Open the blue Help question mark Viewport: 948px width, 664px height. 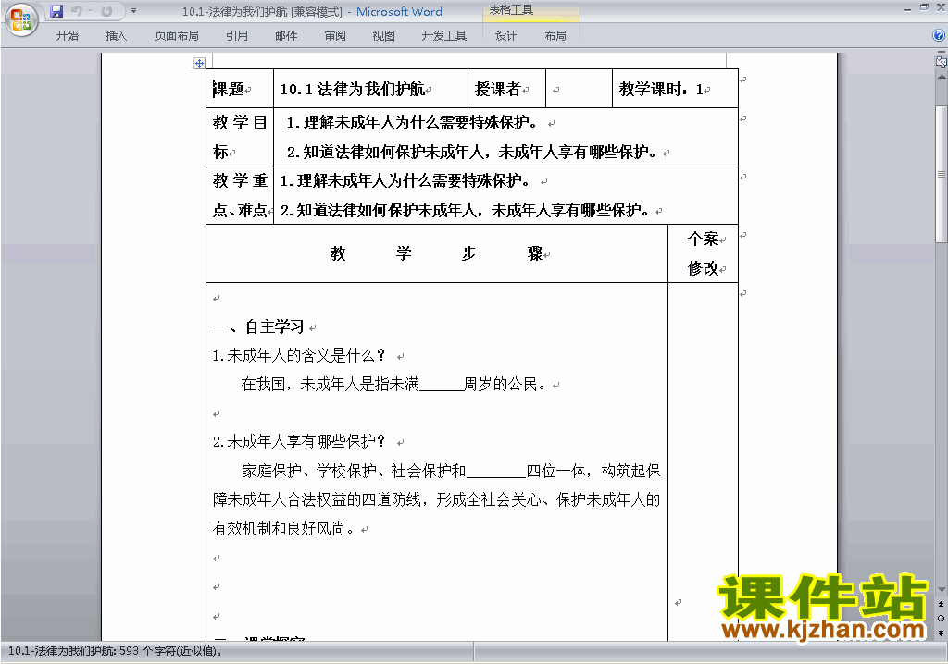pos(939,35)
